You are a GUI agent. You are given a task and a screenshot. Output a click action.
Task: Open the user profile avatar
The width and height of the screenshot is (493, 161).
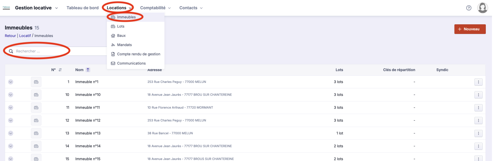[x=482, y=8]
